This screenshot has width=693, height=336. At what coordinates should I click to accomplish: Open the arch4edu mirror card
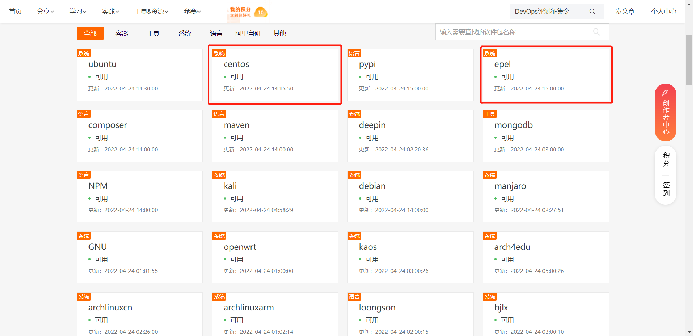(545, 257)
